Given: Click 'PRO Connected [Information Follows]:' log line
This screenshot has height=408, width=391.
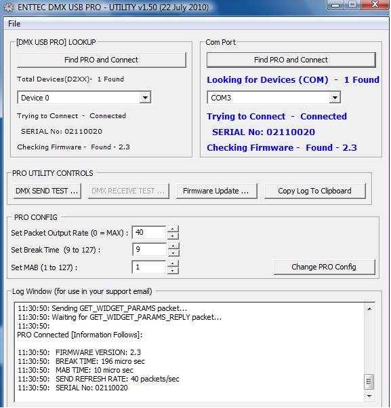Looking at the screenshot, I should (80, 335).
